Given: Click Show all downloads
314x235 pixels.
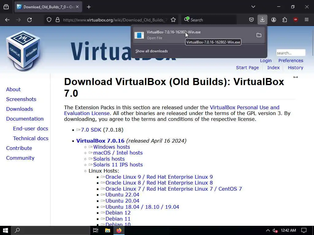Looking at the screenshot, I should pyautogui.click(x=151, y=51).
